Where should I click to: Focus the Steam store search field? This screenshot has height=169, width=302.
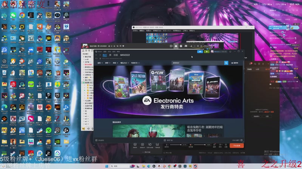[x=198, y=63]
